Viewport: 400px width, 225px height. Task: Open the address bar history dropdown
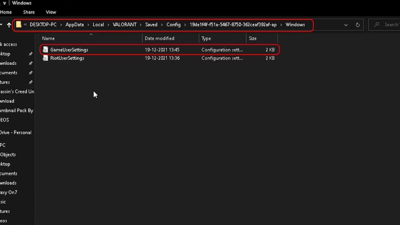point(346,25)
